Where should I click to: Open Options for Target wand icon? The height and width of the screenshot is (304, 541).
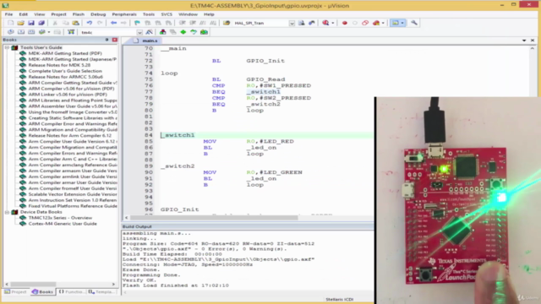(x=149, y=32)
